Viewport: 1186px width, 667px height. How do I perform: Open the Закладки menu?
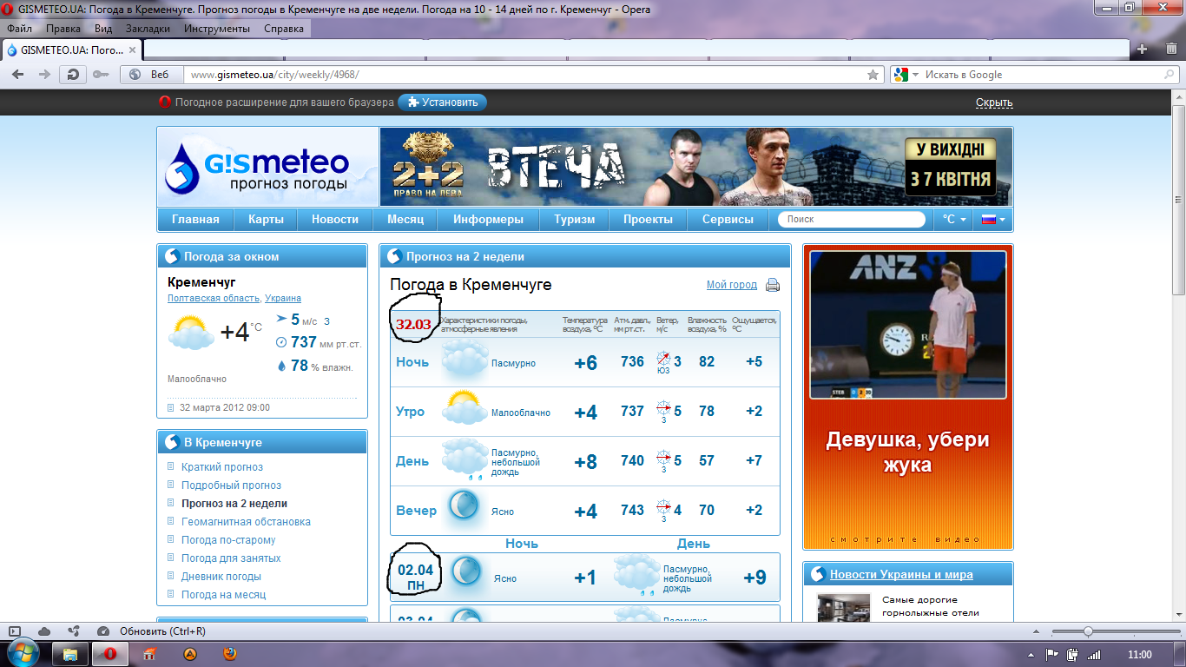click(148, 28)
